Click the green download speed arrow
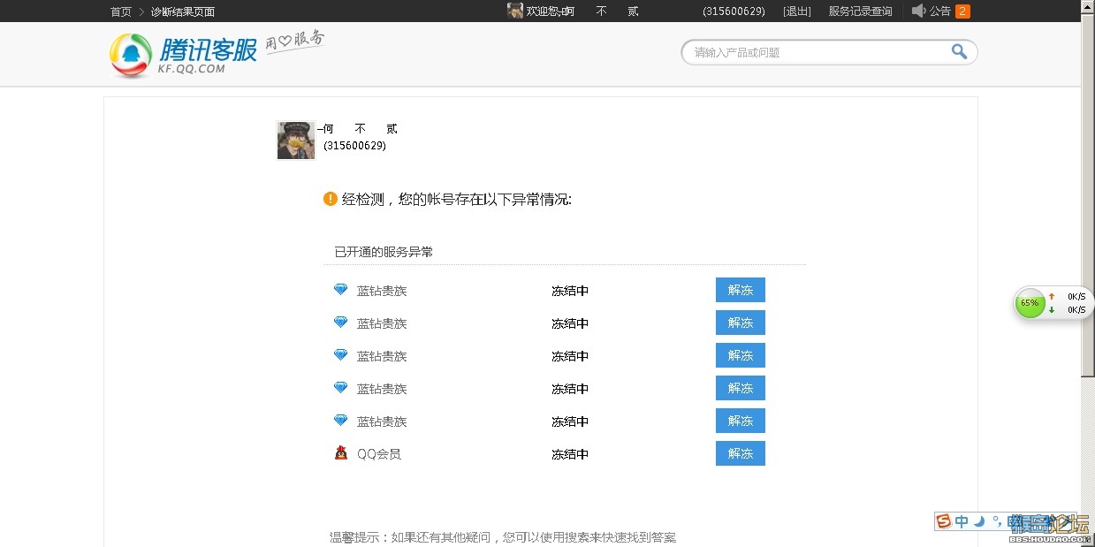Screen dimensions: 1095x547 (x=1052, y=309)
